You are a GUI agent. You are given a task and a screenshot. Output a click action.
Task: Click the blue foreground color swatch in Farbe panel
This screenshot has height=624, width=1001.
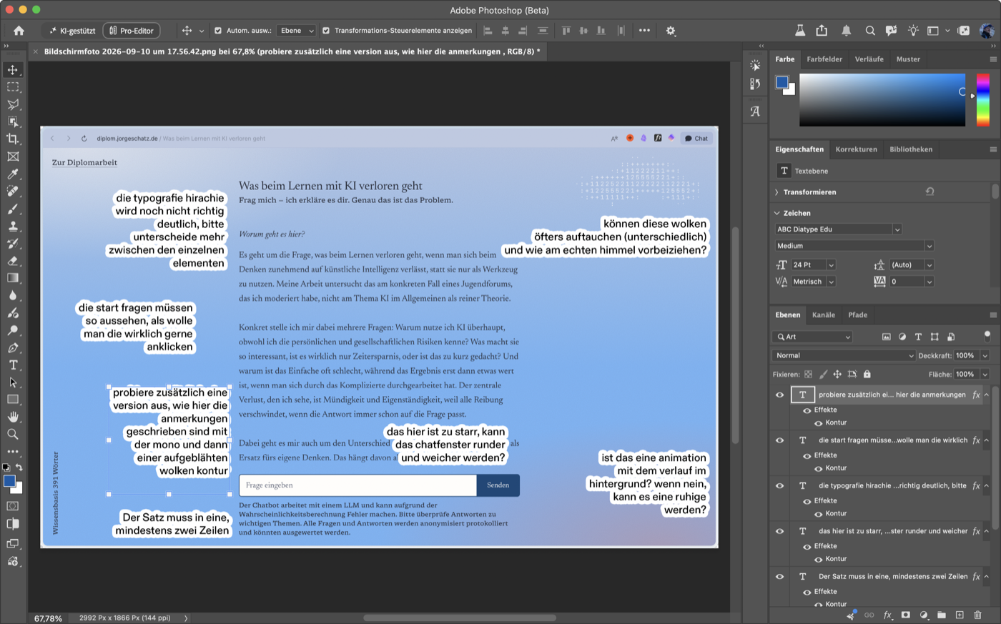pyautogui.click(x=782, y=82)
